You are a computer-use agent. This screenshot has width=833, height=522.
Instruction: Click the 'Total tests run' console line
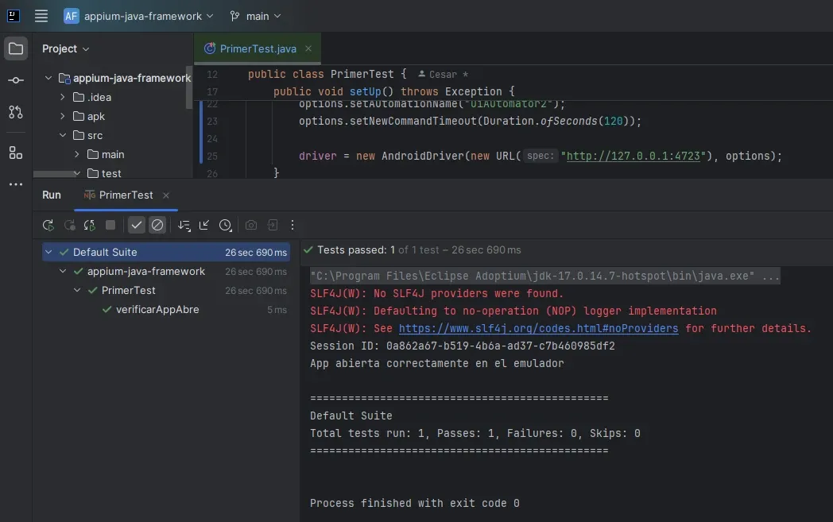[x=475, y=433]
